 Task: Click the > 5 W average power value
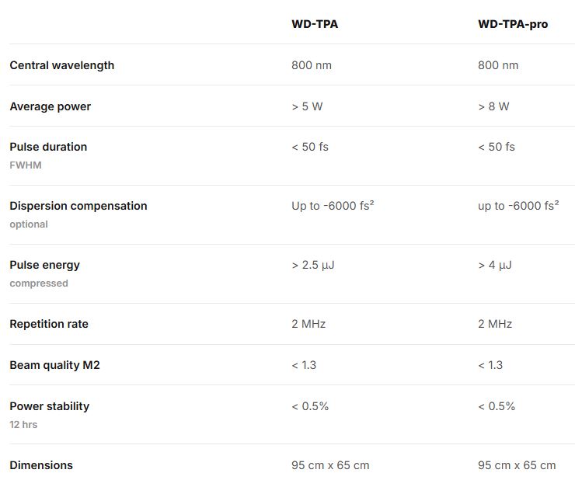pos(307,106)
